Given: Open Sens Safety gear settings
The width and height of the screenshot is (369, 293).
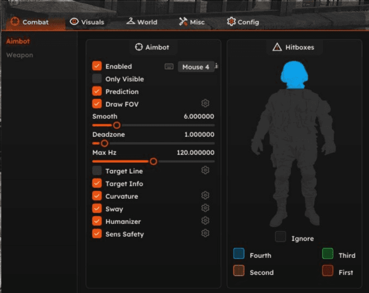Looking at the screenshot, I should coord(205,233).
